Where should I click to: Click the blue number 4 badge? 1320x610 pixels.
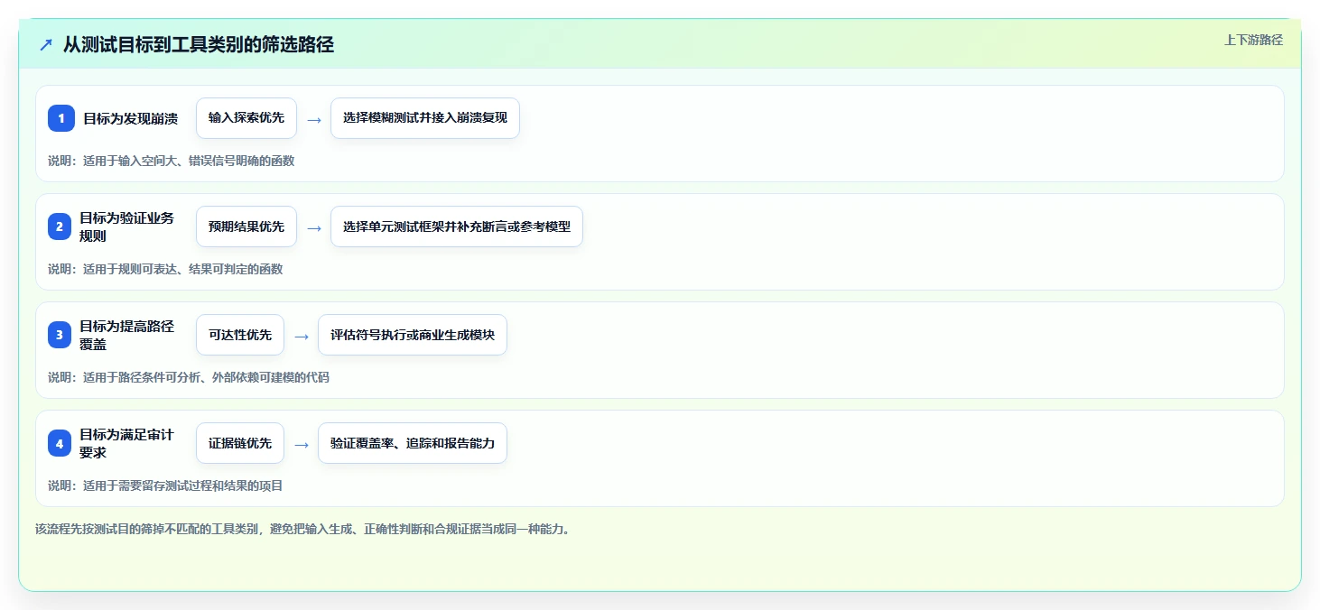[x=60, y=443]
